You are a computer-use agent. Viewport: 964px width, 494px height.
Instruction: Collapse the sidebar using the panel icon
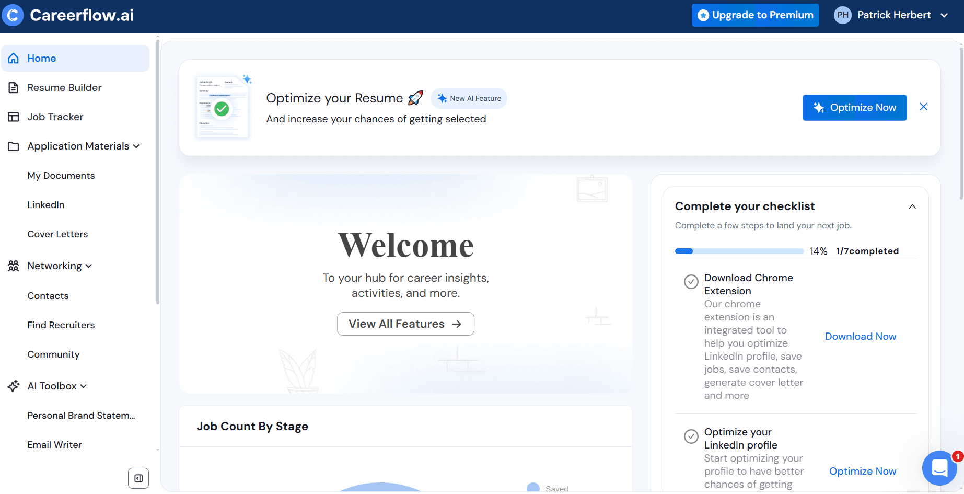pos(138,478)
